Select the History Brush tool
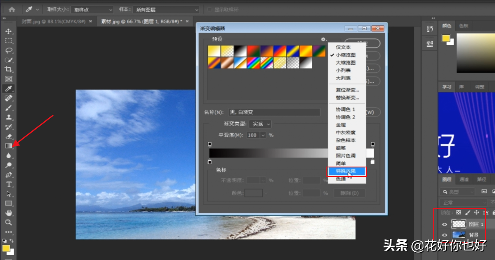Viewport: 495px width, 260px height. click(x=9, y=127)
